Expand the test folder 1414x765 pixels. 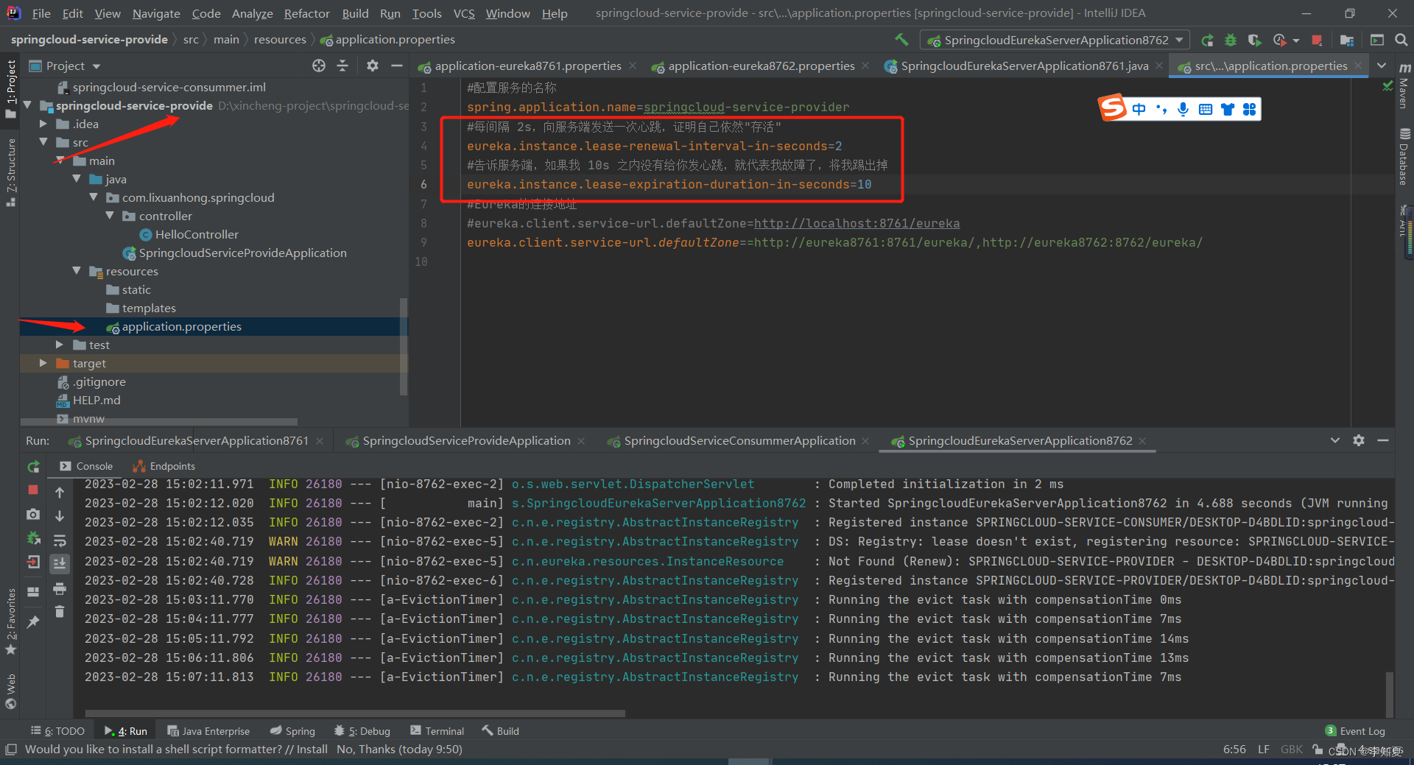coord(60,345)
